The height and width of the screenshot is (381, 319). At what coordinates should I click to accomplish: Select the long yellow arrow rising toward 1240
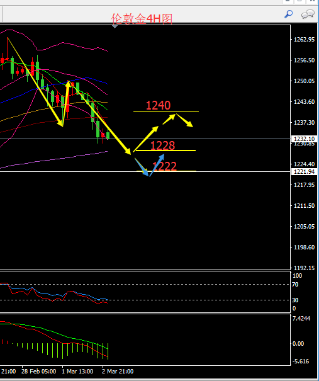(x=146, y=139)
